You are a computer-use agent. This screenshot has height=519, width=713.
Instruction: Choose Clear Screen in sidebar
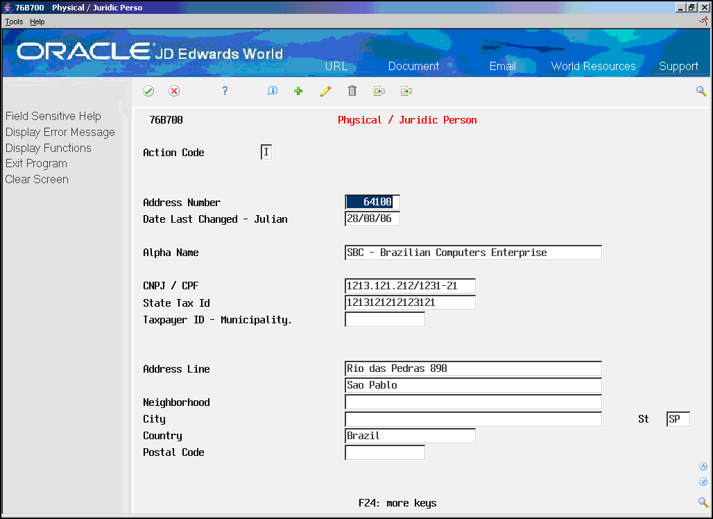[37, 179]
